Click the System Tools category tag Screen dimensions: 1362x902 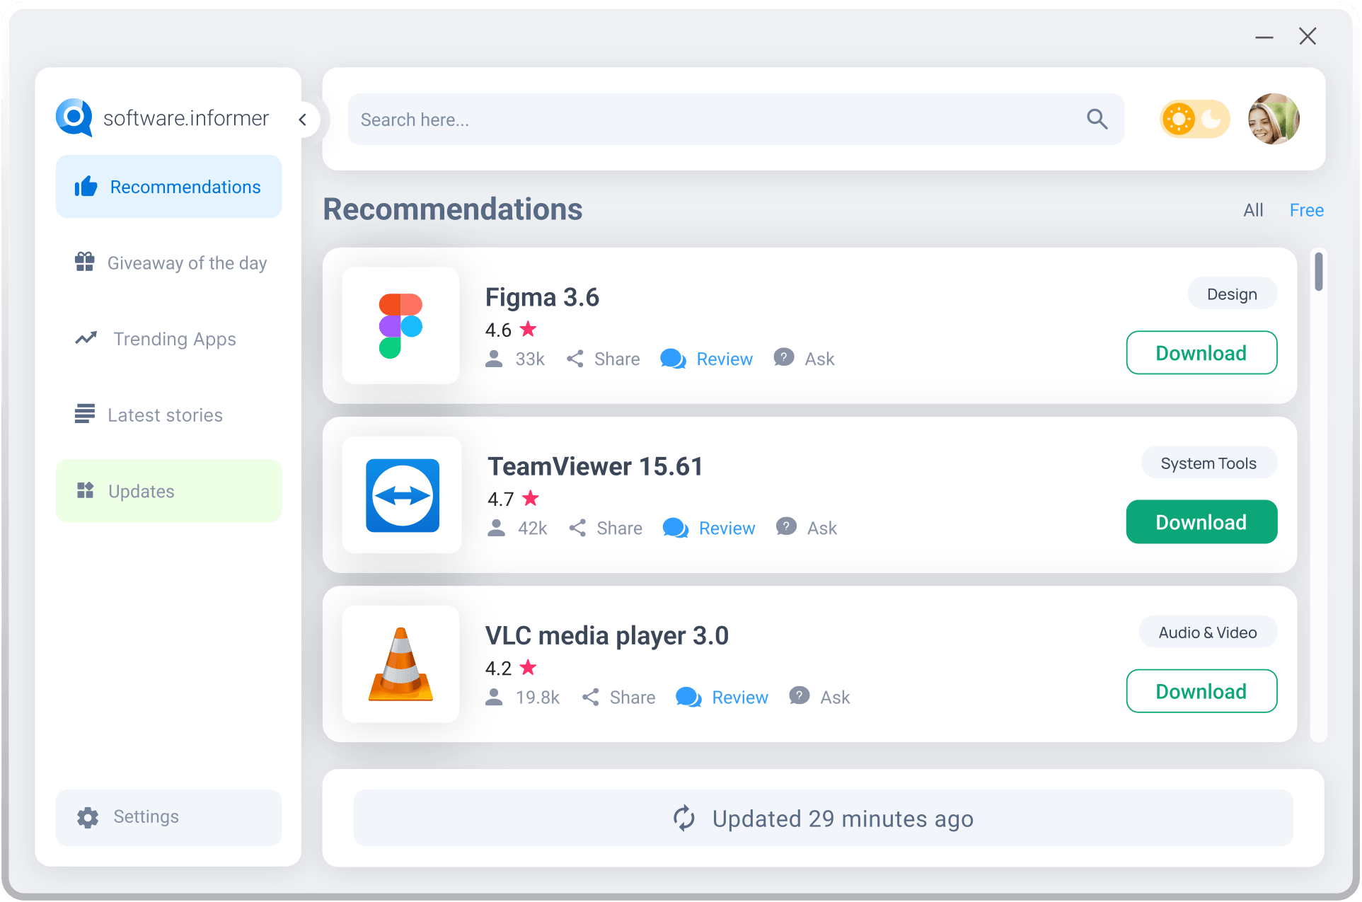(1208, 463)
